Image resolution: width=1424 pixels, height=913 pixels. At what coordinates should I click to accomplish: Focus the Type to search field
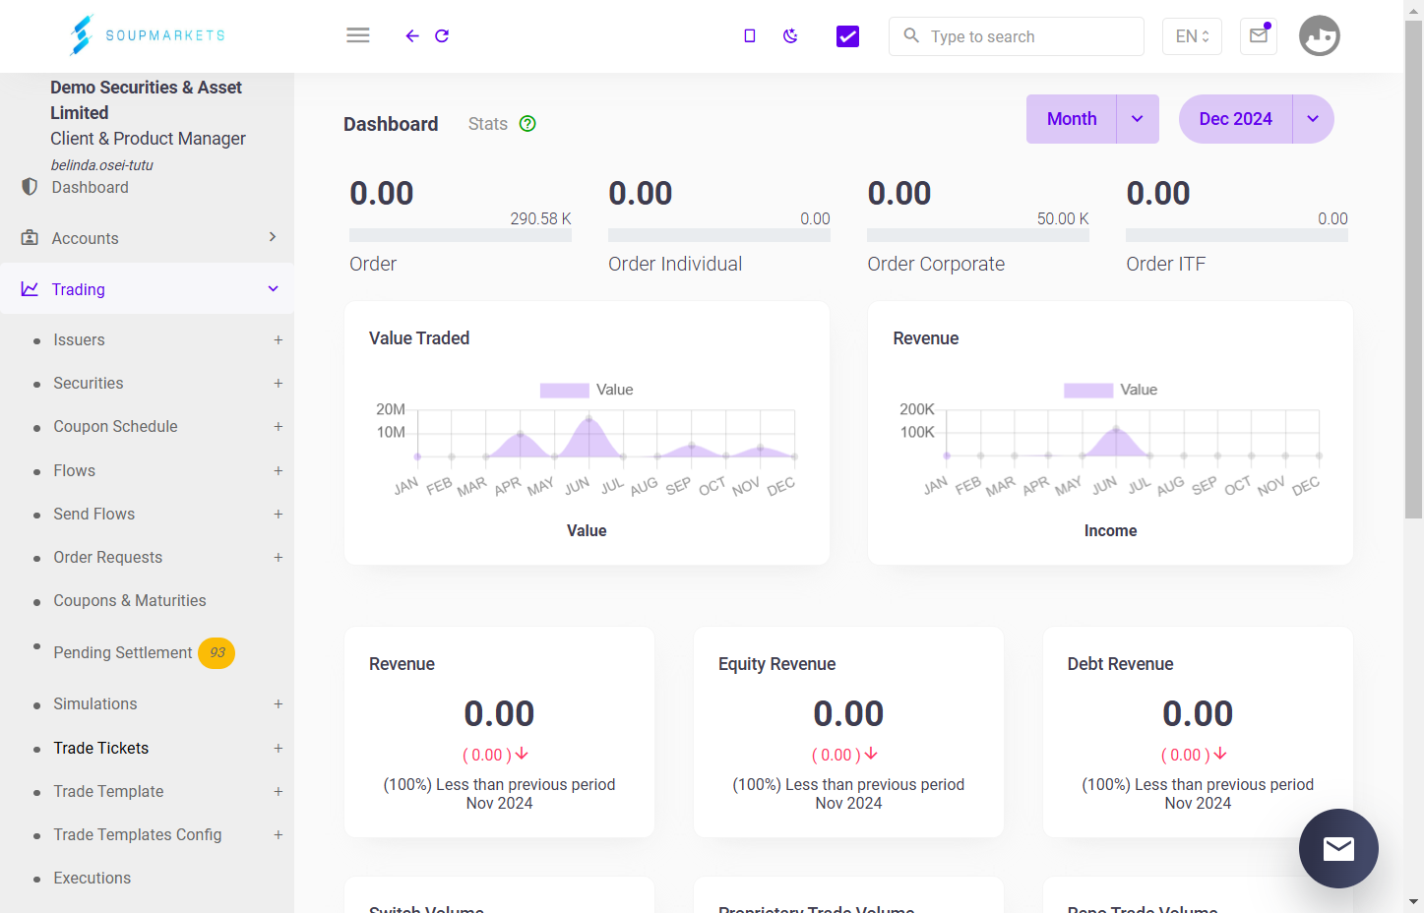[x=1017, y=36]
